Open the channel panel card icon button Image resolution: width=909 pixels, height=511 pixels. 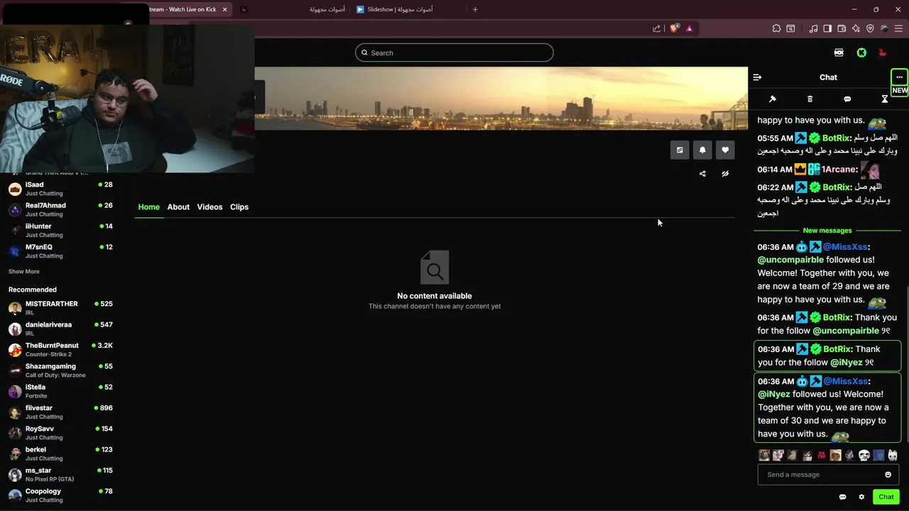click(x=680, y=150)
